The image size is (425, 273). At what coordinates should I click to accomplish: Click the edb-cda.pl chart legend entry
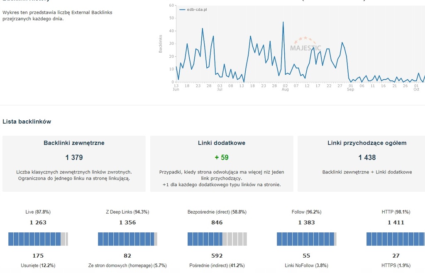tap(193, 10)
